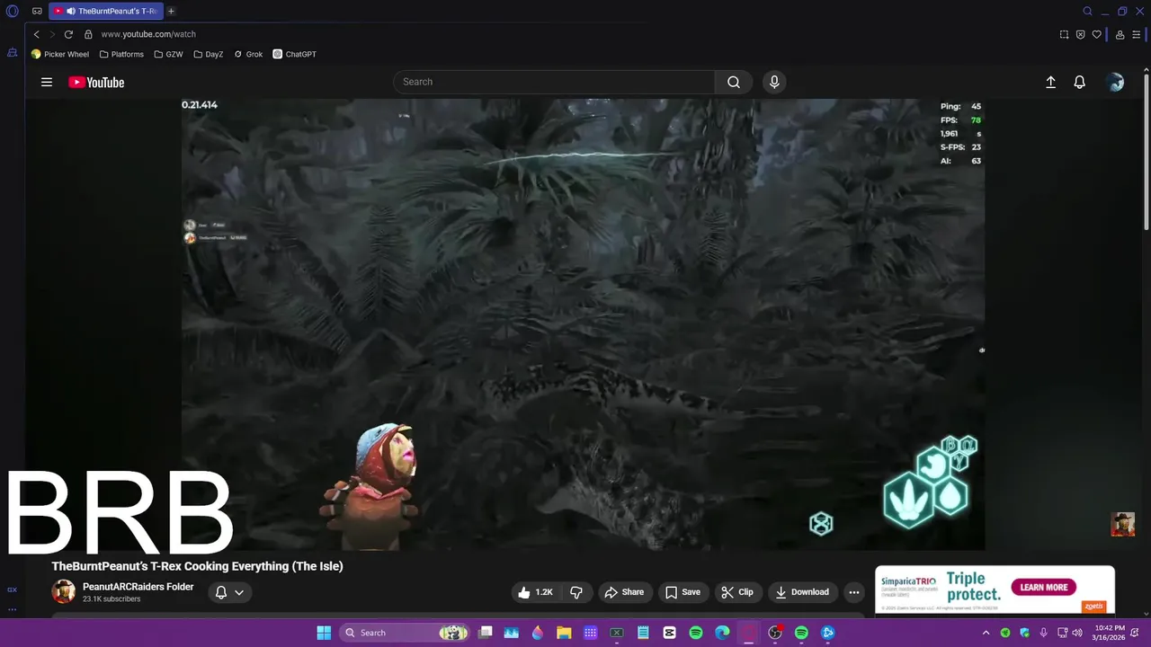Viewport: 1151px width, 647px height.
Task: Like the video with 1.2K likes
Action: click(535, 592)
